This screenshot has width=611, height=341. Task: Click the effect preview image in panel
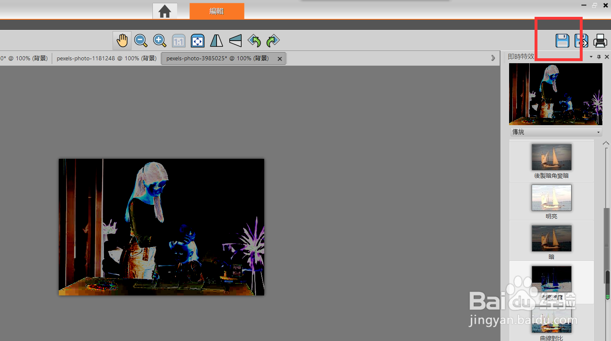point(556,94)
